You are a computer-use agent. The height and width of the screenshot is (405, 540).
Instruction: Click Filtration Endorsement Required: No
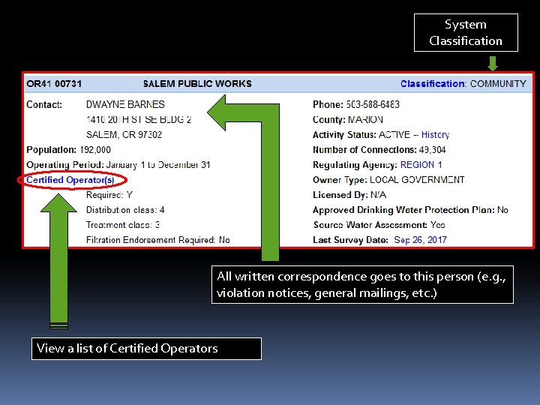(158, 240)
